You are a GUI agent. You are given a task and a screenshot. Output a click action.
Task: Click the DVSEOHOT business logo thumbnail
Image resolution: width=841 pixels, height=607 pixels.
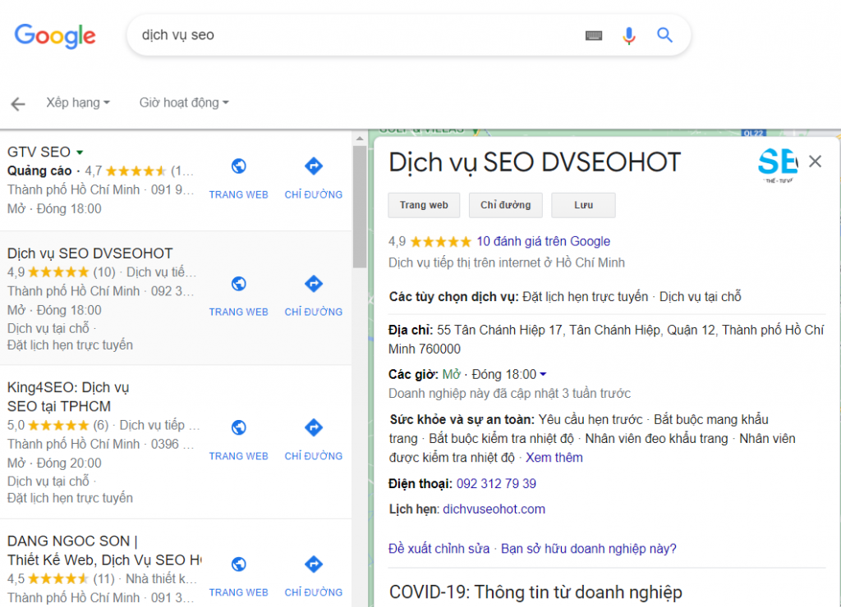778,166
